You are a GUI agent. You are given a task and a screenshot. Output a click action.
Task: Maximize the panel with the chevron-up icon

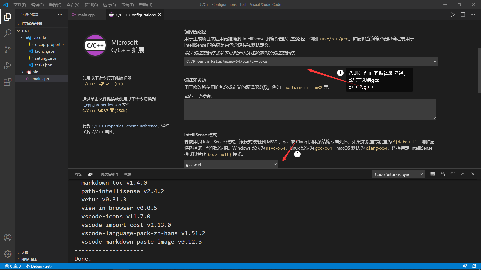(463, 174)
